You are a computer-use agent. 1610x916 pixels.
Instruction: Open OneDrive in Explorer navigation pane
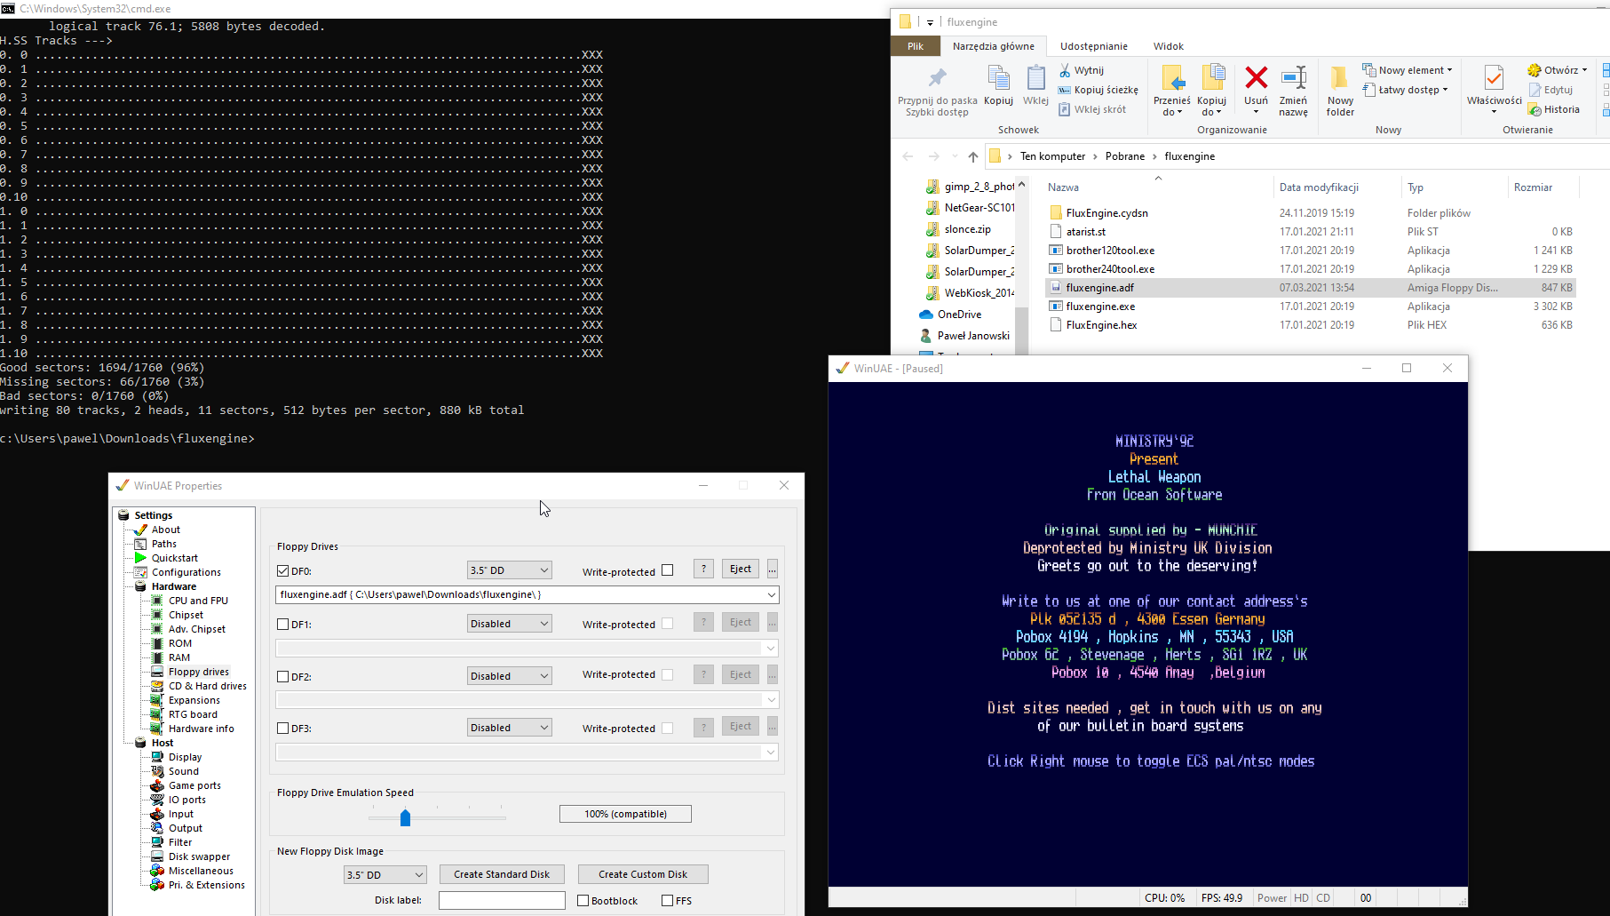pos(959,315)
